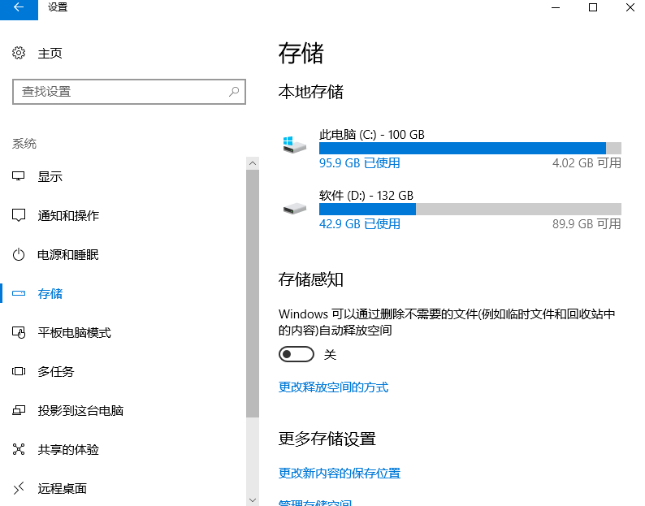Close the 设置 window
Screen dimensions: 645x506
pos(630,8)
